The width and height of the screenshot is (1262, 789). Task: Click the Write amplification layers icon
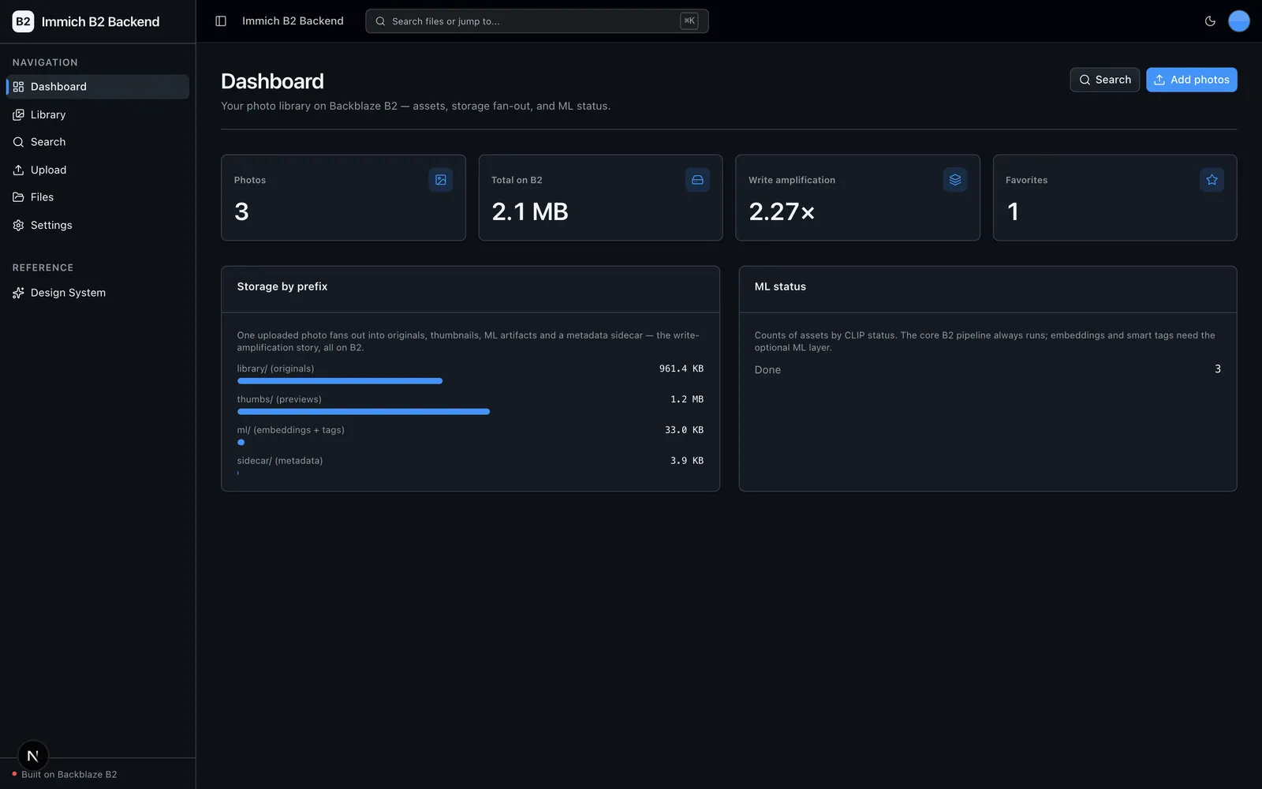pos(955,180)
